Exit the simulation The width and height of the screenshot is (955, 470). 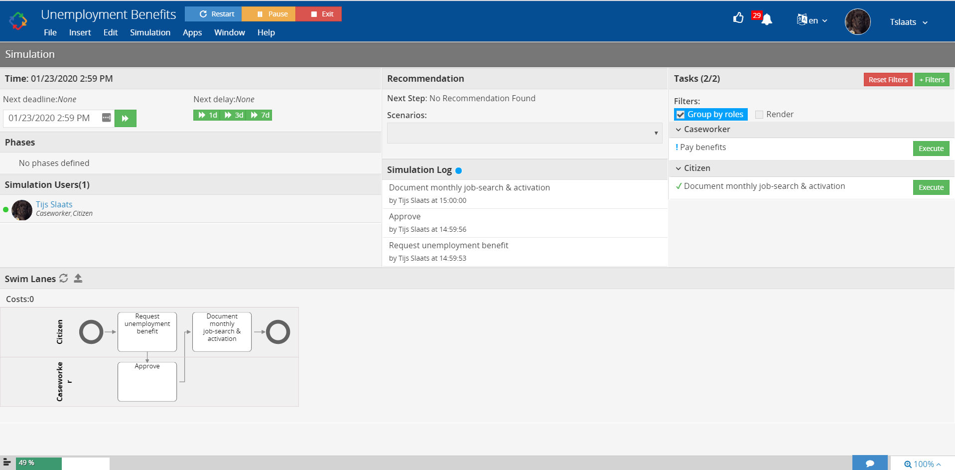319,14
